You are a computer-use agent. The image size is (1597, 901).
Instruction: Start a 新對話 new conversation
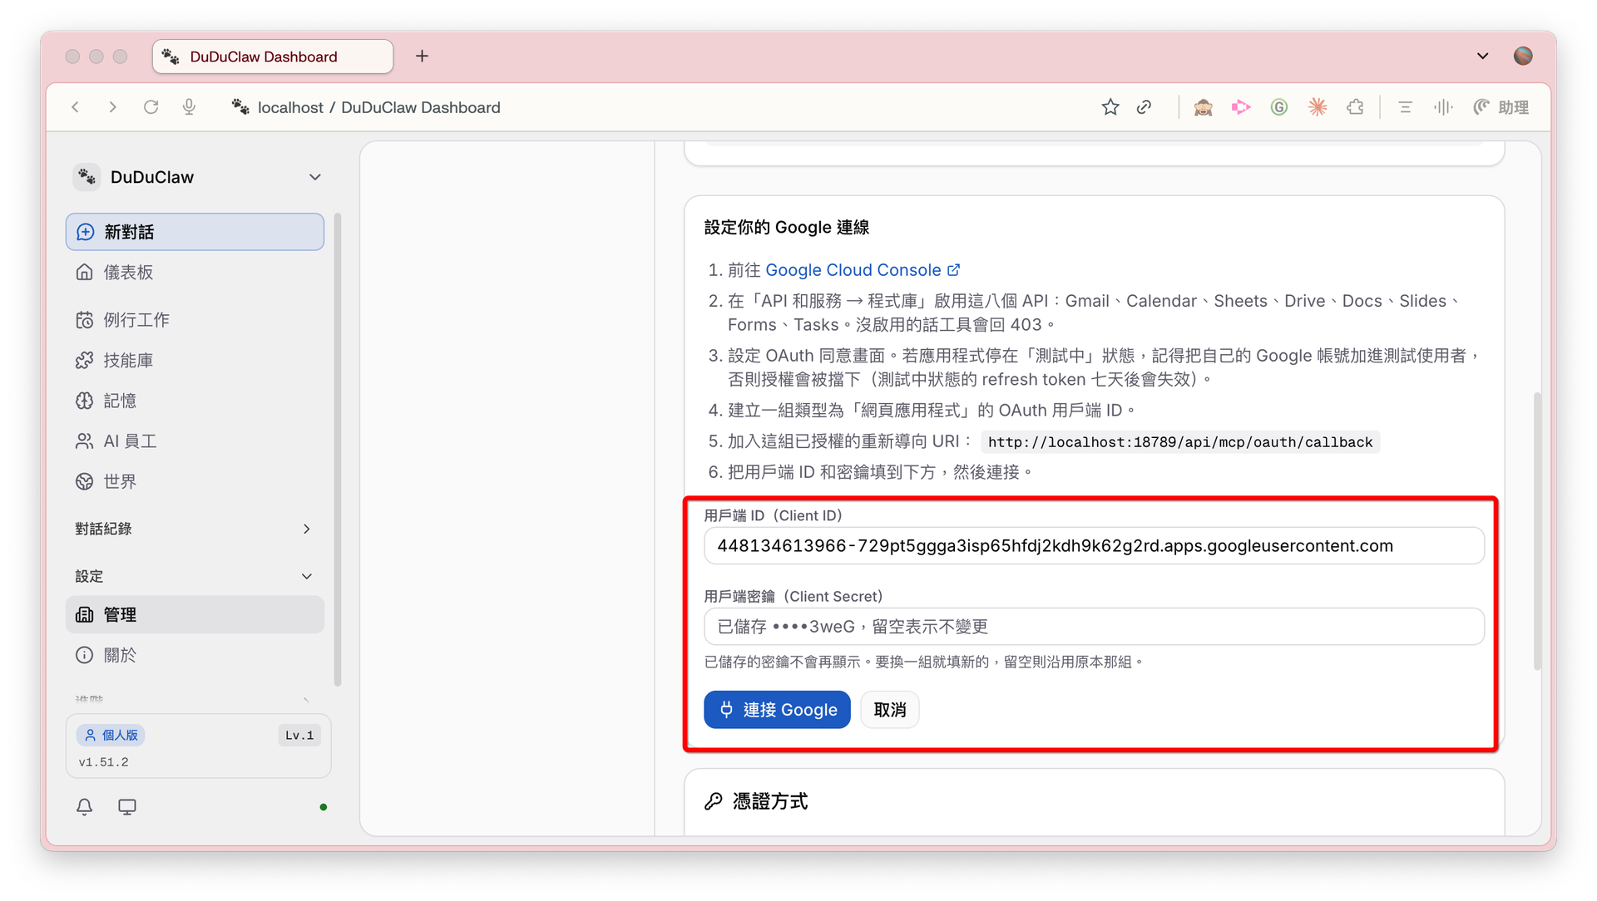click(195, 232)
